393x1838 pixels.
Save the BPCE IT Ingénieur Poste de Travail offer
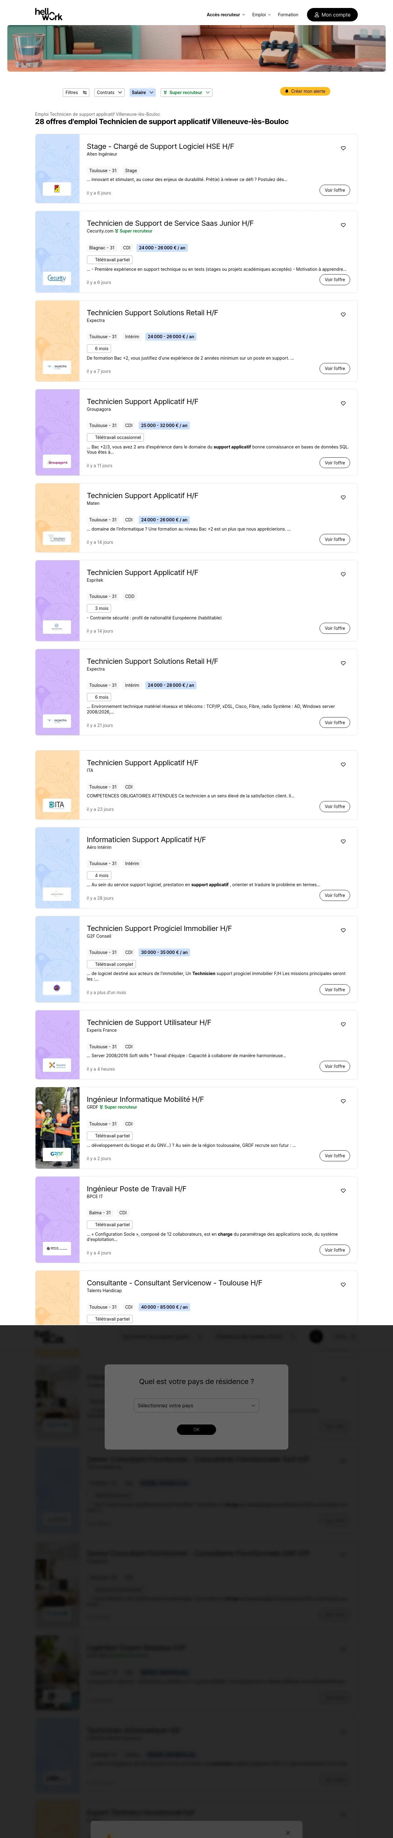coord(343,1191)
